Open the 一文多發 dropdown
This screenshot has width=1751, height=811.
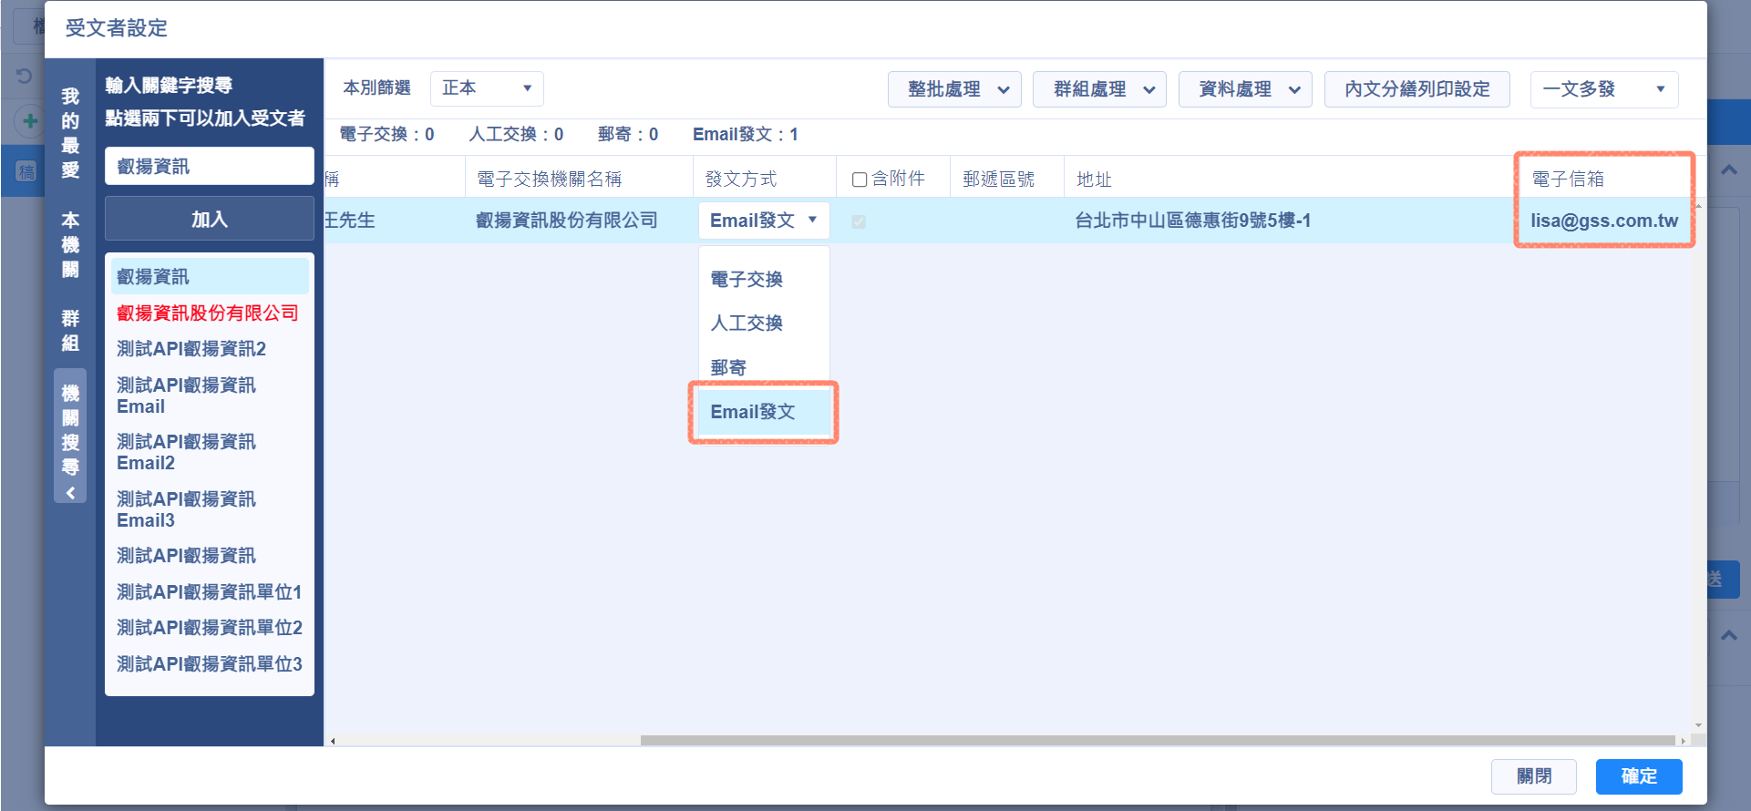[x=1603, y=89]
